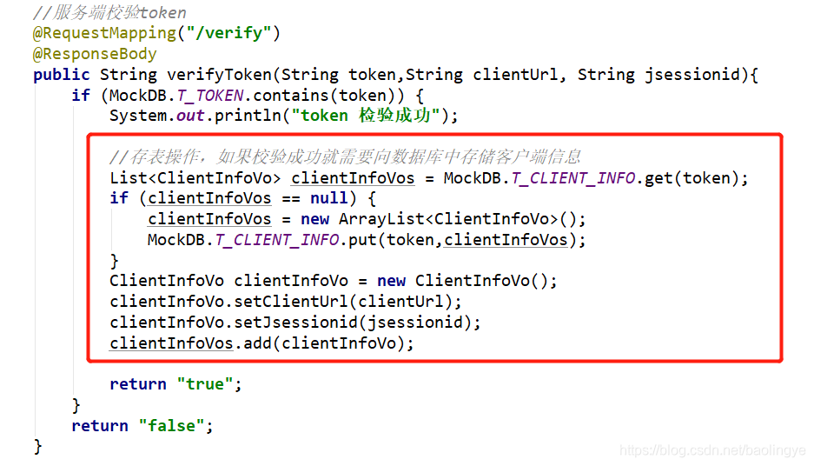The width and height of the screenshot is (814, 466).
Task: Click the return "false" statement
Action: click(x=142, y=426)
